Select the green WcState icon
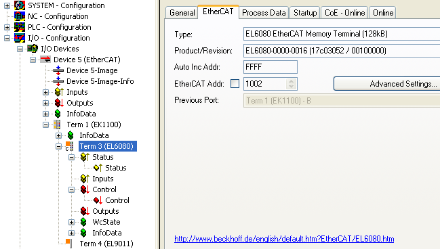440x249 pixels. [x=83, y=222]
